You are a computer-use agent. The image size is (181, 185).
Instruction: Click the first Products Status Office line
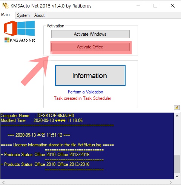(45, 155)
